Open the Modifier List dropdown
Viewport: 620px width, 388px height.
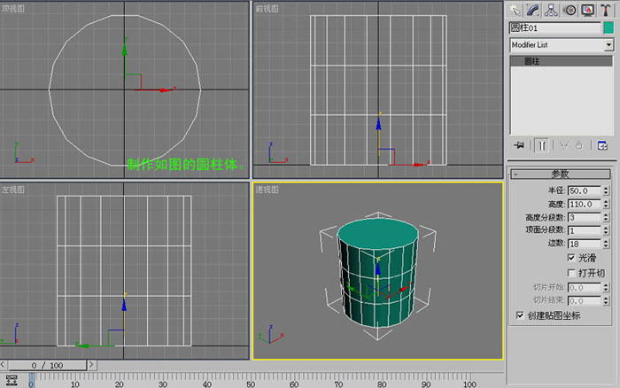click(x=562, y=45)
